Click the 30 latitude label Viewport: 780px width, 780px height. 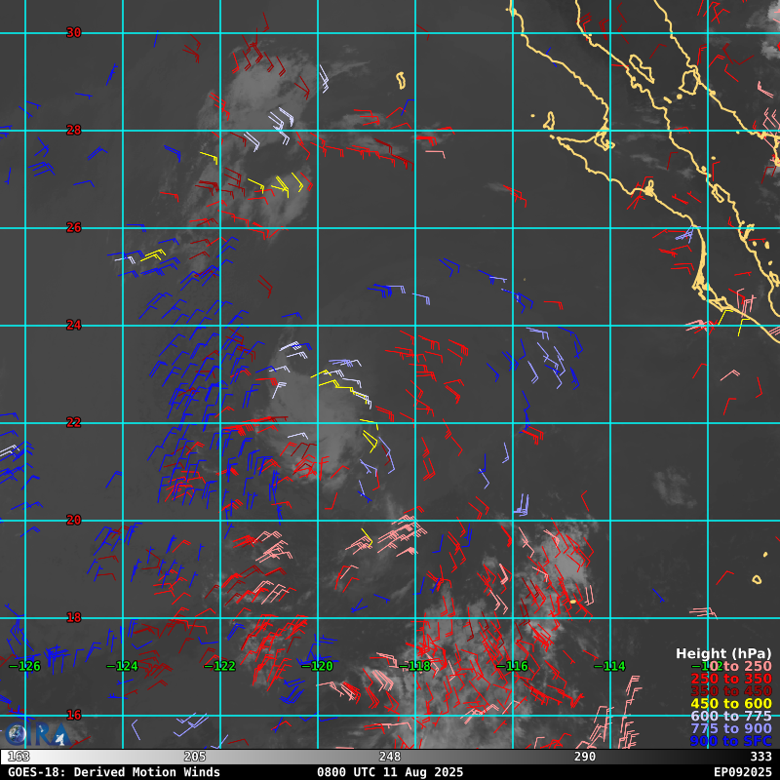pos(73,32)
